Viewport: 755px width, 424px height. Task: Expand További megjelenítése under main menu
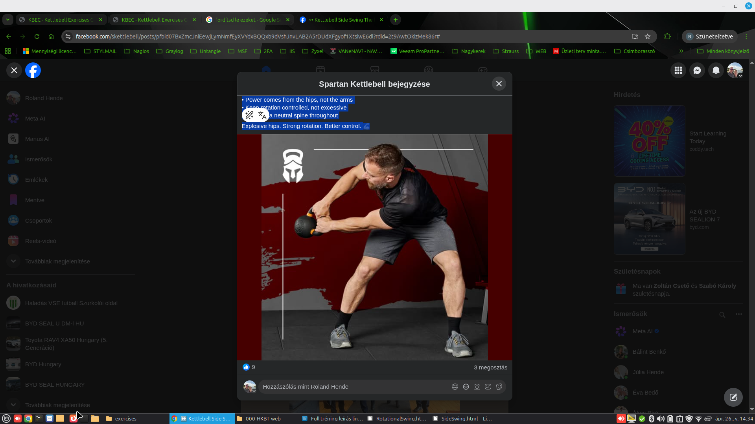pos(57,261)
